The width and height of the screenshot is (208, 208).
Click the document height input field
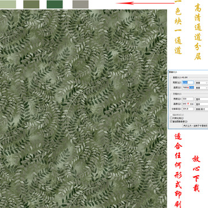pyautogui.click(x=188, y=104)
